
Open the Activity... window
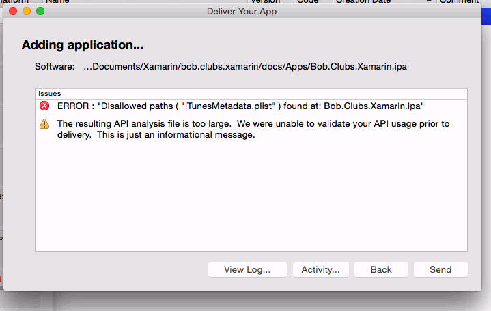[x=321, y=269]
